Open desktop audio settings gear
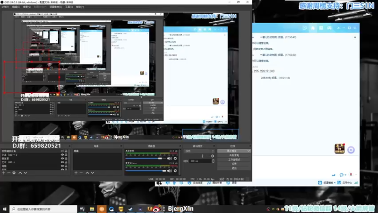378x213 pixels. click(175, 159)
